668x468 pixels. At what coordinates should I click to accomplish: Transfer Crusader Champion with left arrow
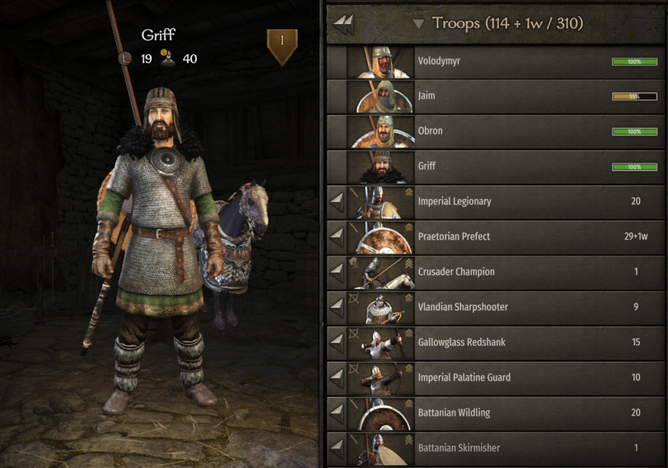tap(337, 272)
